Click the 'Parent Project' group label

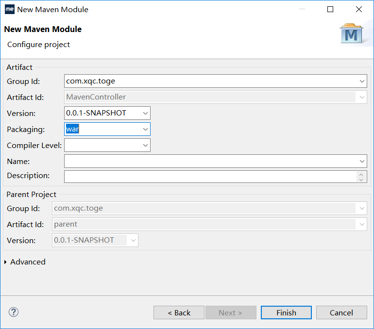click(31, 195)
